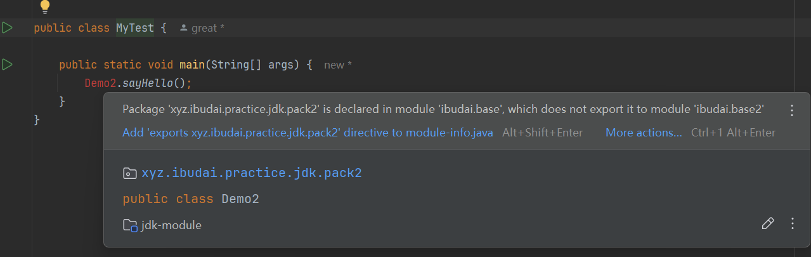This screenshot has height=257, width=811.
Task: Click the jdk-module folder icon
Action: [x=130, y=225]
